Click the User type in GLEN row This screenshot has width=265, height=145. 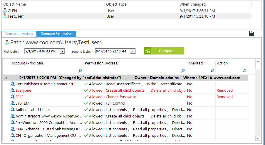click(x=110, y=11)
